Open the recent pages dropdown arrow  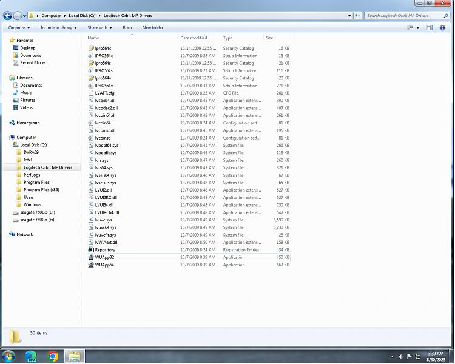pyautogui.click(x=25, y=16)
